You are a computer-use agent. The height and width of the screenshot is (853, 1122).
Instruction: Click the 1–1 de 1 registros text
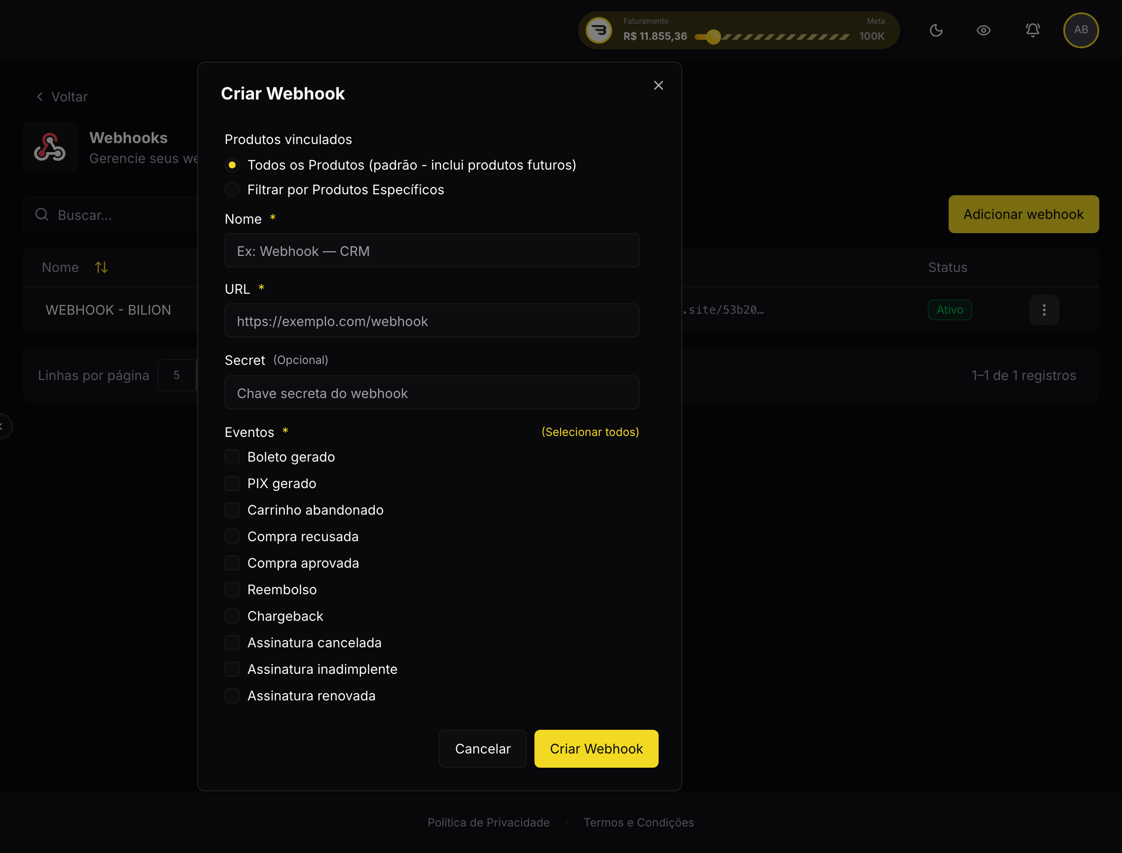pos(1023,375)
